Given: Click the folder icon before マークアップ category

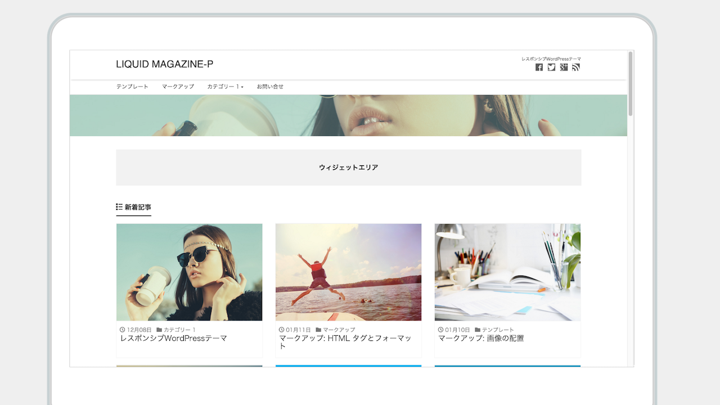Looking at the screenshot, I should coord(318,330).
